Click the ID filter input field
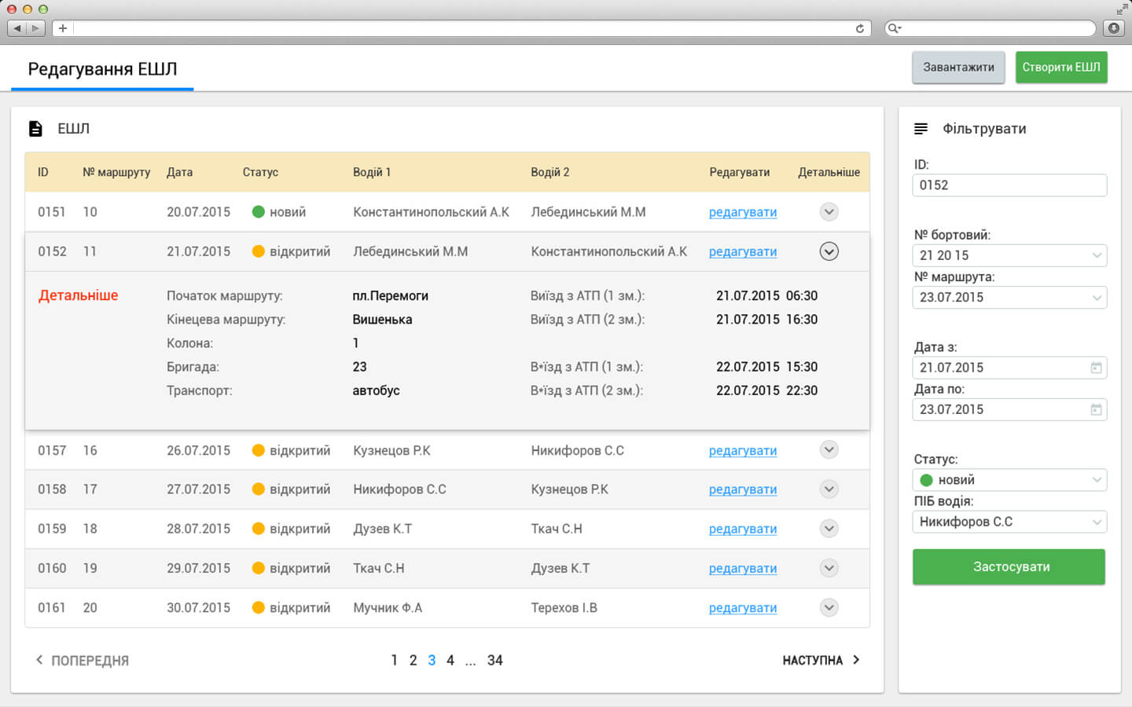The width and height of the screenshot is (1132, 707). [1009, 185]
